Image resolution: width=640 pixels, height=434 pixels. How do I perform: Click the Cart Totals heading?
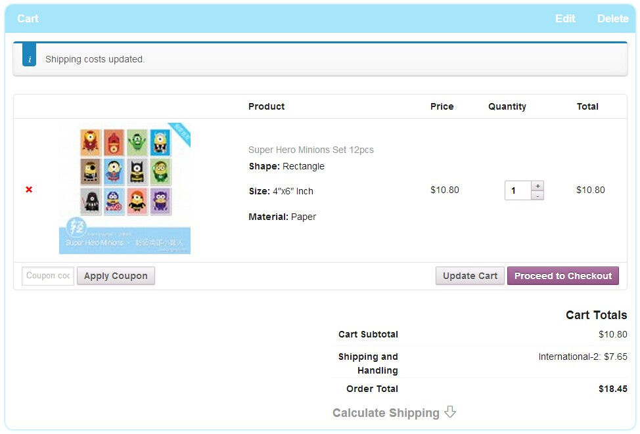click(x=597, y=315)
